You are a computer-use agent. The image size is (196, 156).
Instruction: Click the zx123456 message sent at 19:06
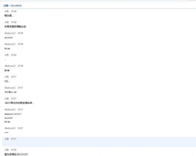click(9, 37)
